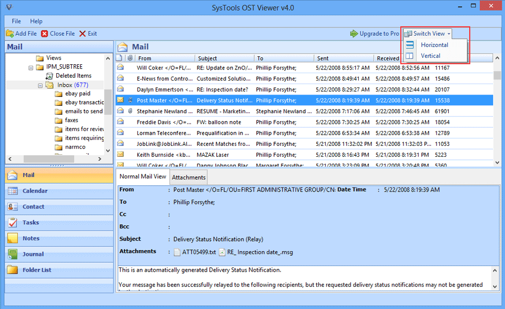Select the Horizontal view icon

click(x=410, y=45)
